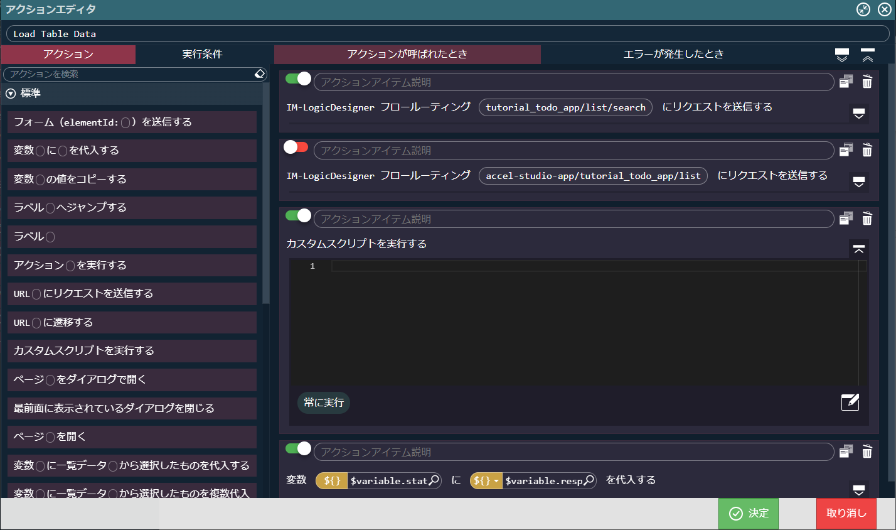Toggle the custom script action switch
Image resolution: width=896 pixels, height=530 pixels.
tap(298, 215)
